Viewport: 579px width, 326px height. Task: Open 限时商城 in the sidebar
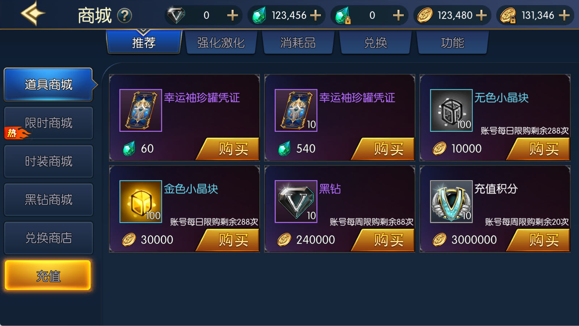coord(48,123)
